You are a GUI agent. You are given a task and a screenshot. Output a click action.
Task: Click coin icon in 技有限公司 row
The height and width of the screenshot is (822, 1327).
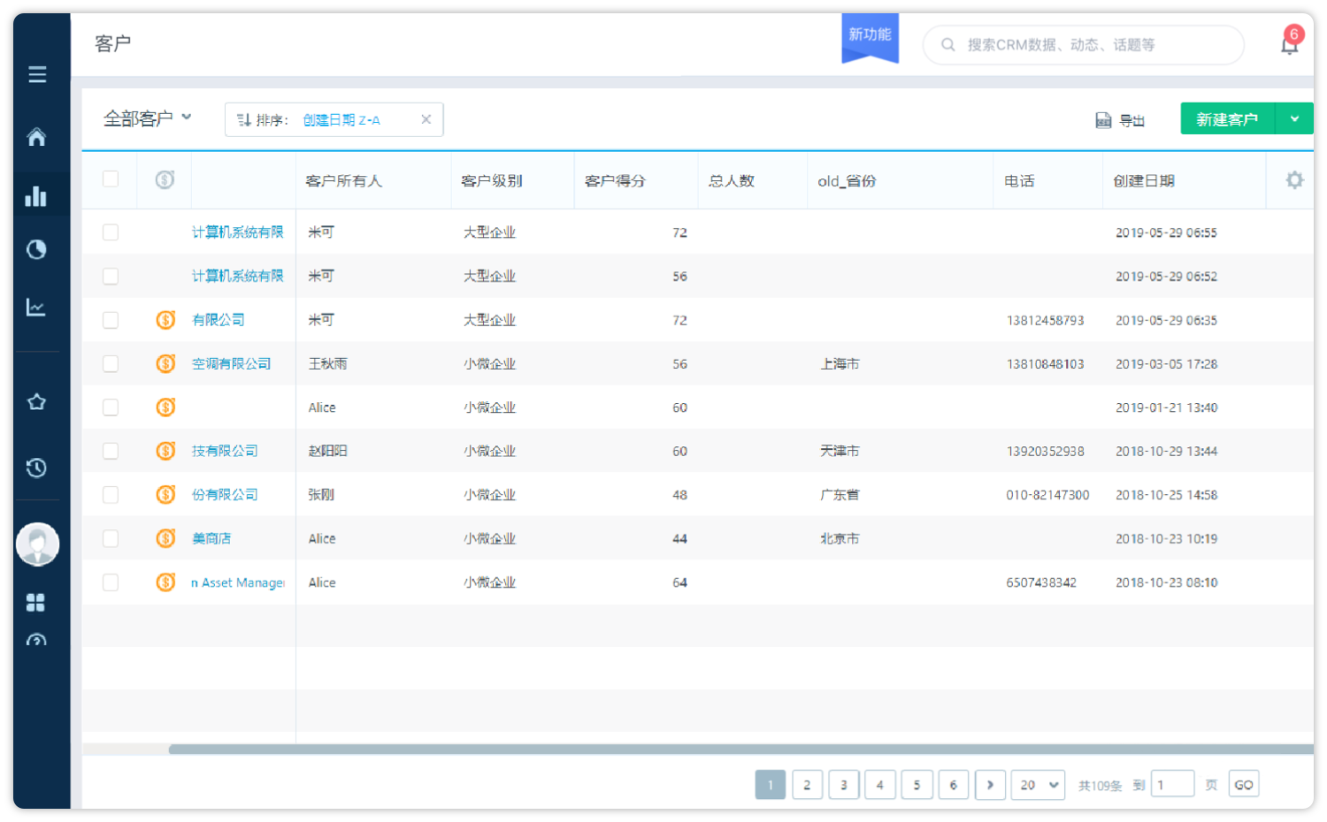[x=165, y=451]
